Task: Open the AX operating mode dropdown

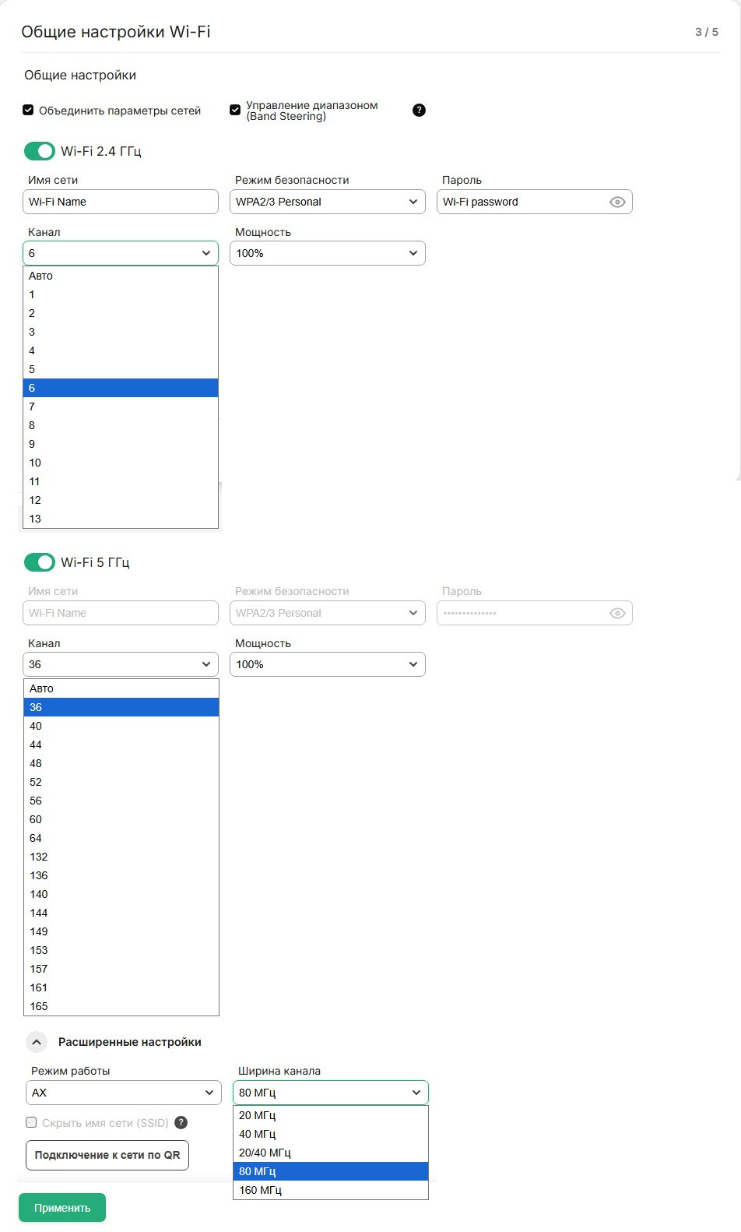Action: [124, 1093]
